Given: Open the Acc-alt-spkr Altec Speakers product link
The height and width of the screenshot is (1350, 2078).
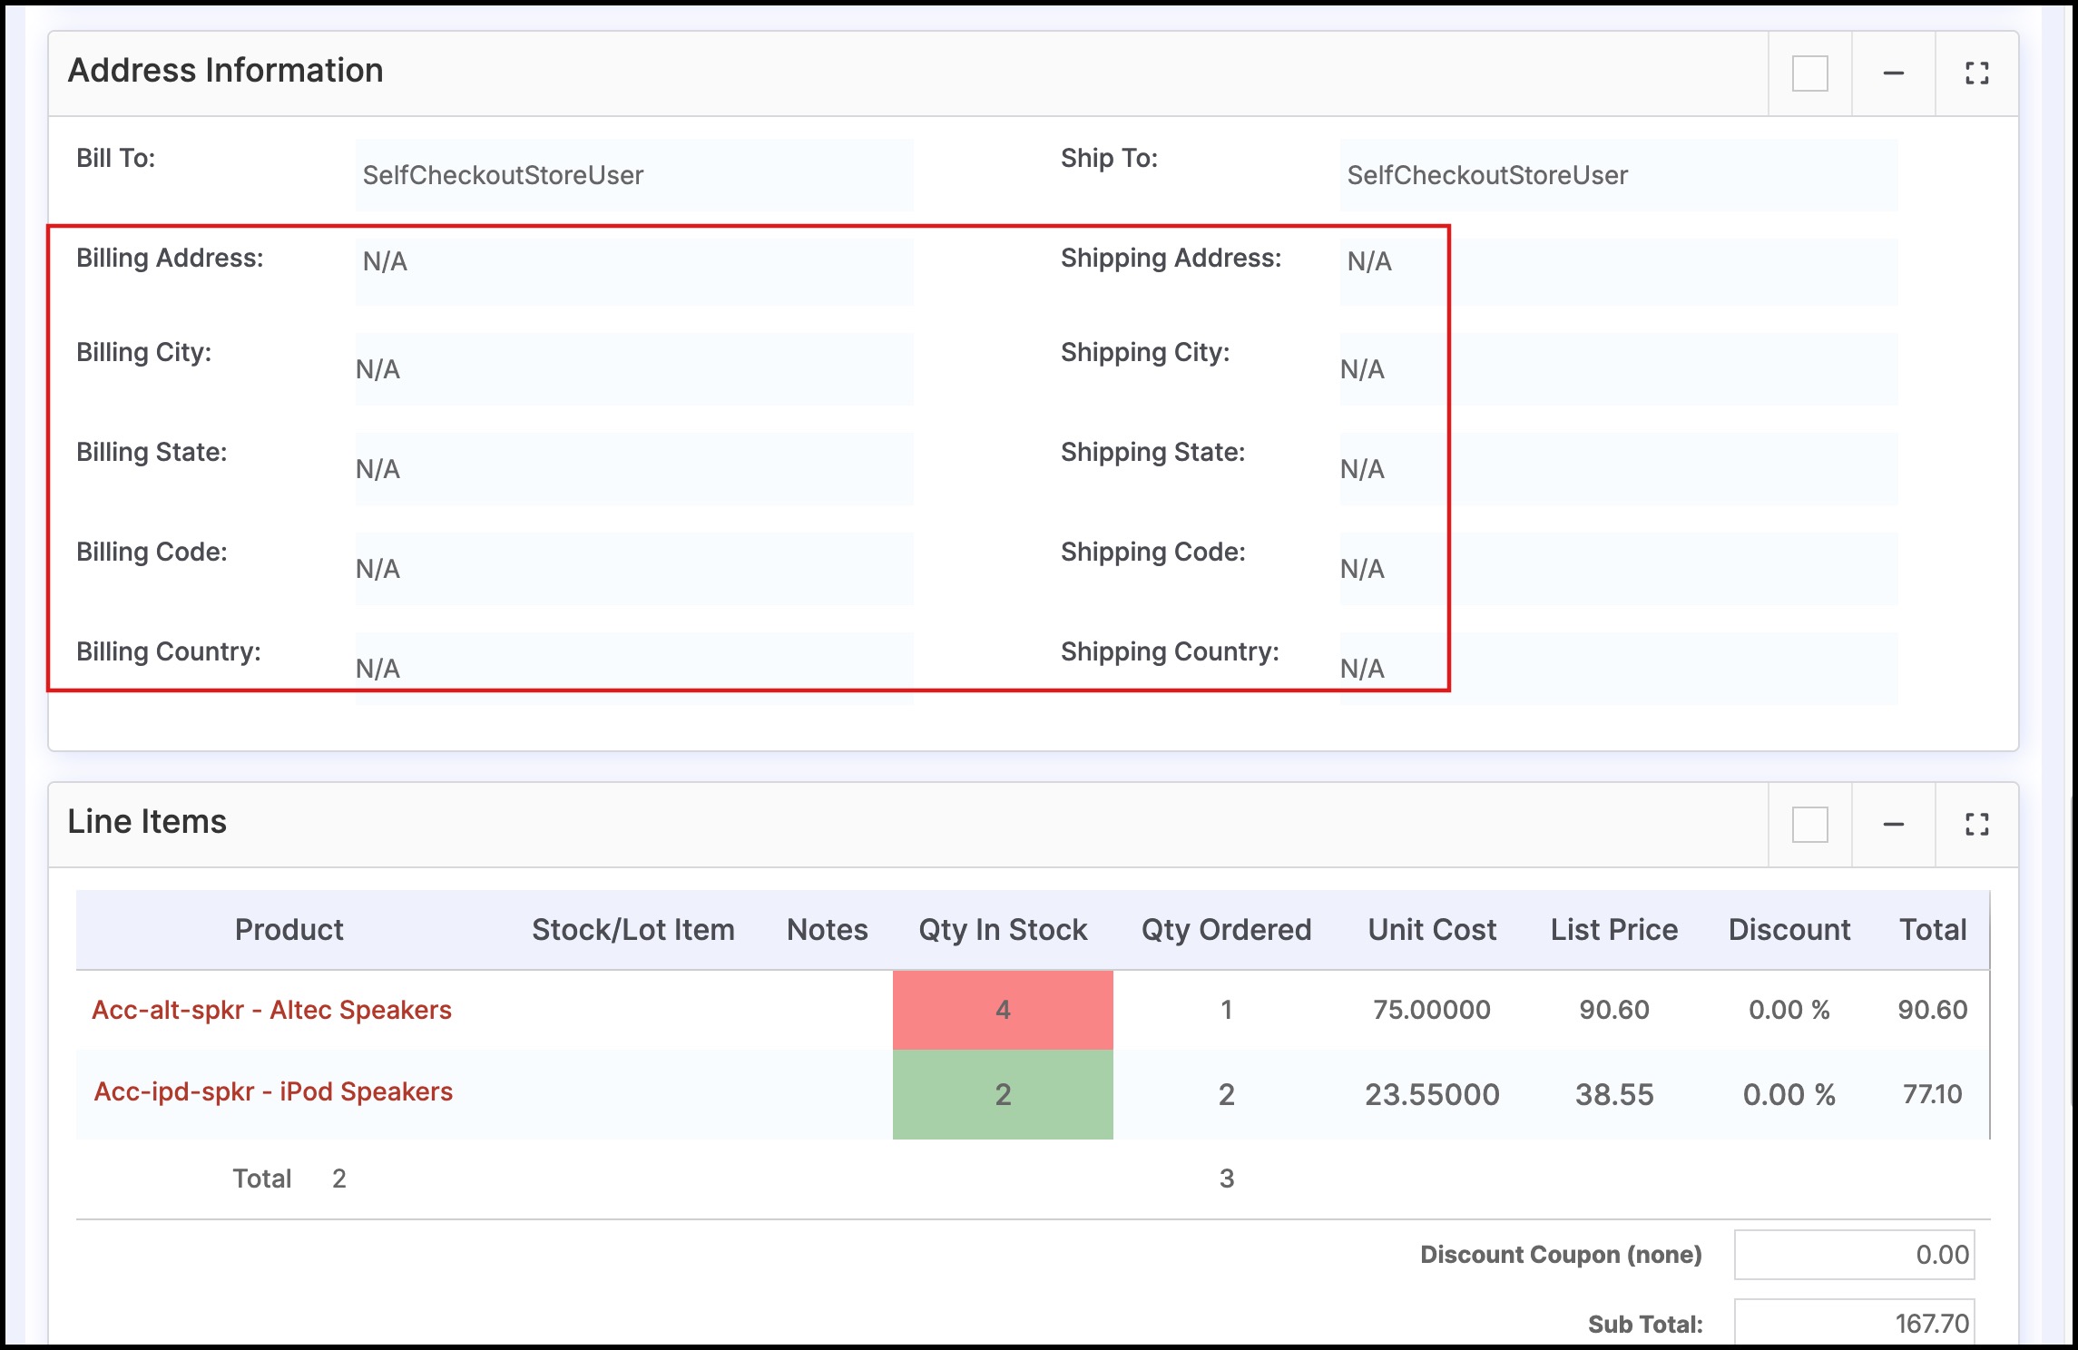Looking at the screenshot, I should click(271, 1010).
